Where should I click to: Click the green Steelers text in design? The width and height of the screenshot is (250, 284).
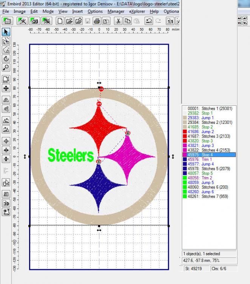[x=71, y=155]
